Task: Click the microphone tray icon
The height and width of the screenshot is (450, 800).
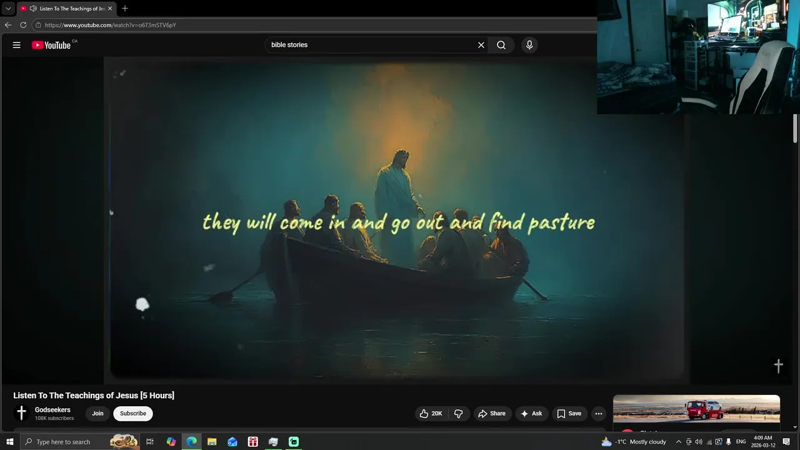Action: click(x=729, y=442)
